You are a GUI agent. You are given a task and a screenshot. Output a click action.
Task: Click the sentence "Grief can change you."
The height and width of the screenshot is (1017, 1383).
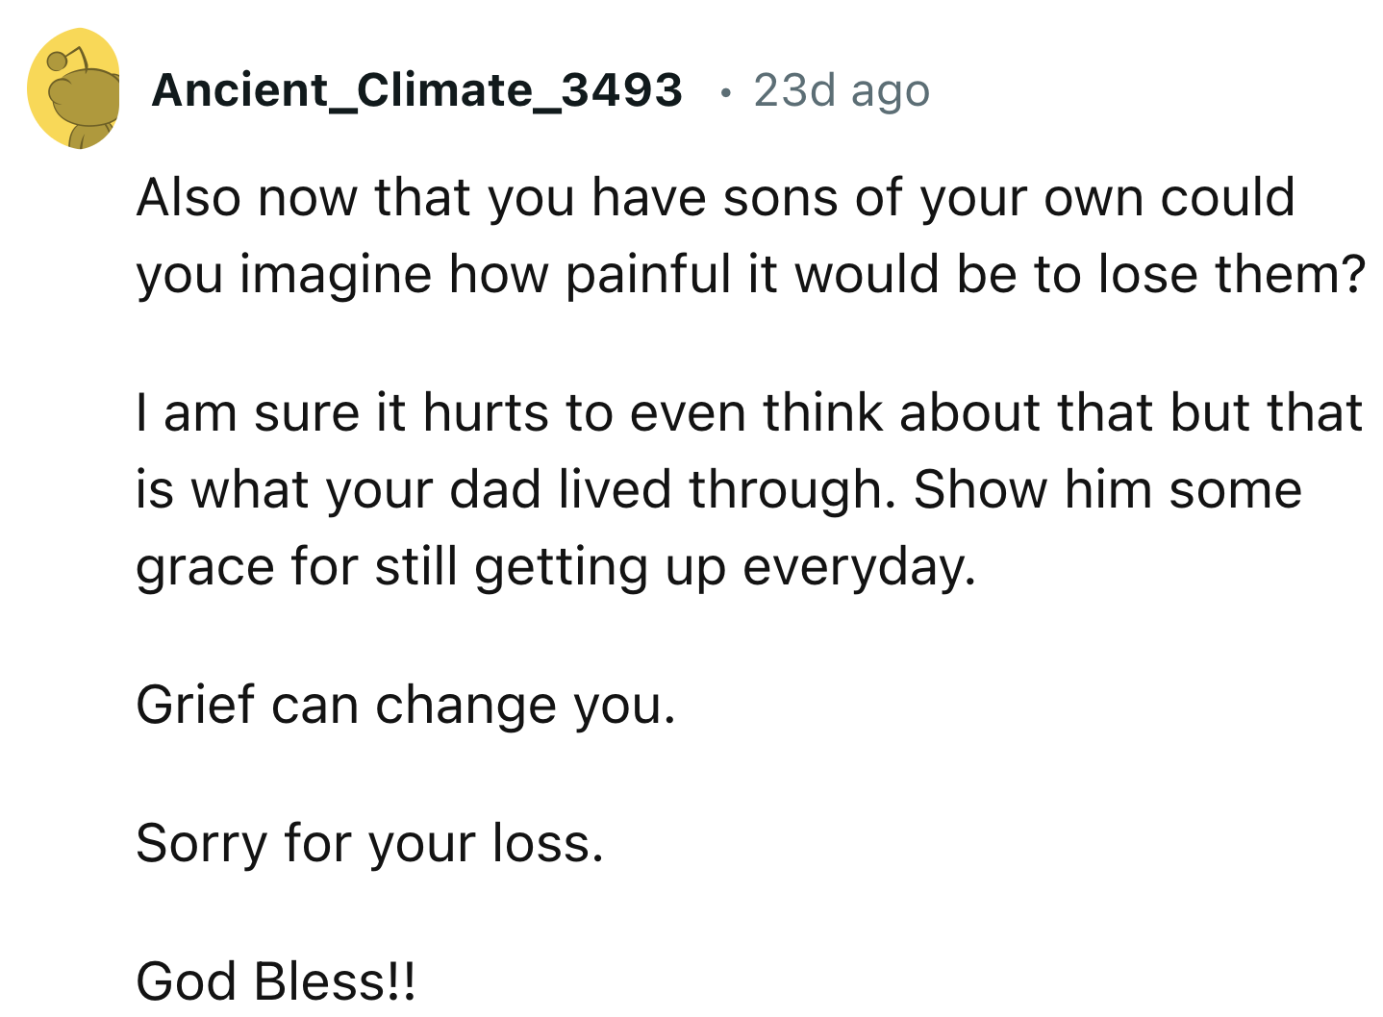coord(406,706)
